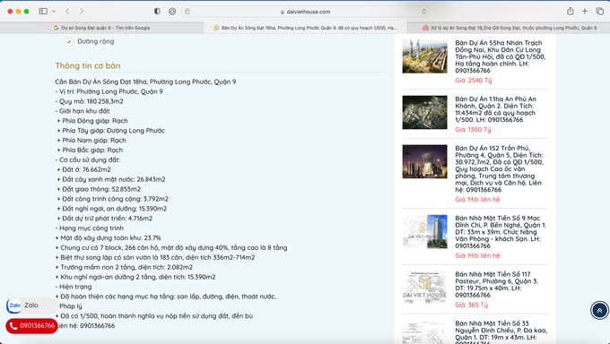The image size is (610, 344).
Task: Click the Trường mầm non 2 tầng line
Action: point(124,267)
